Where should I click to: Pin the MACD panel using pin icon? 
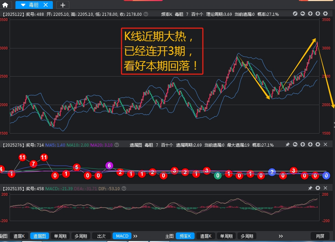point(310,188)
